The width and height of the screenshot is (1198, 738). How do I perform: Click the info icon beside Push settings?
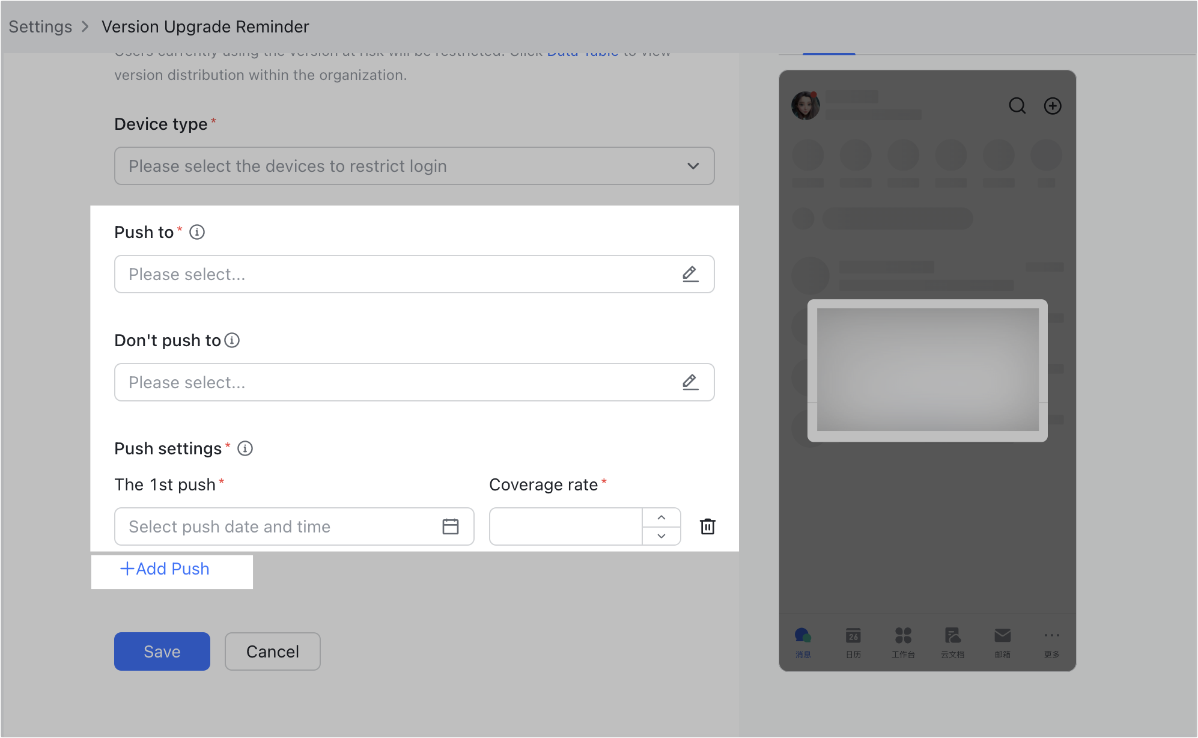coord(245,448)
